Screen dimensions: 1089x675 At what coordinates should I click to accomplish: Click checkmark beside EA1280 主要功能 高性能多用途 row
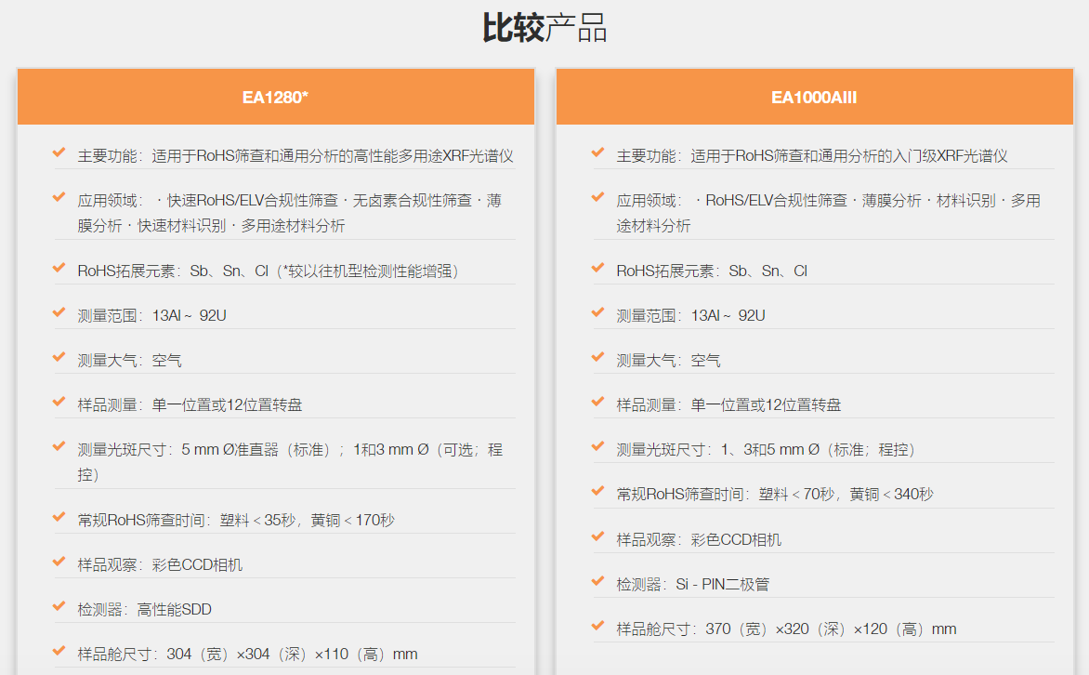(59, 152)
